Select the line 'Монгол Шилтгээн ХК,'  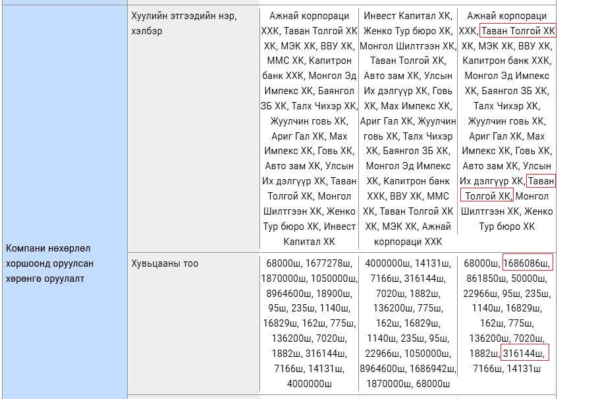(x=408, y=46)
